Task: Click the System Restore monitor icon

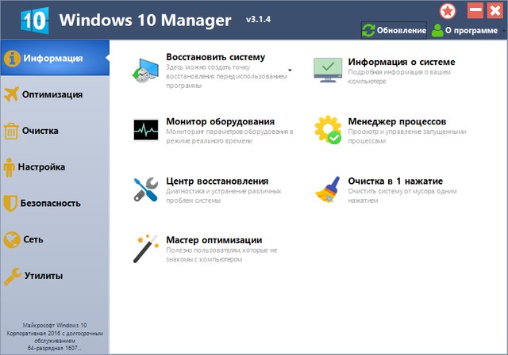Action: [145, 71]
